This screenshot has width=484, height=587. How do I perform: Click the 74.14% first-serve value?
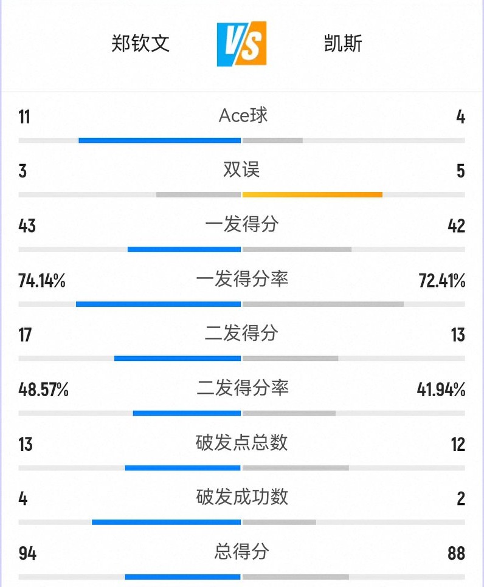click(42, 281)
